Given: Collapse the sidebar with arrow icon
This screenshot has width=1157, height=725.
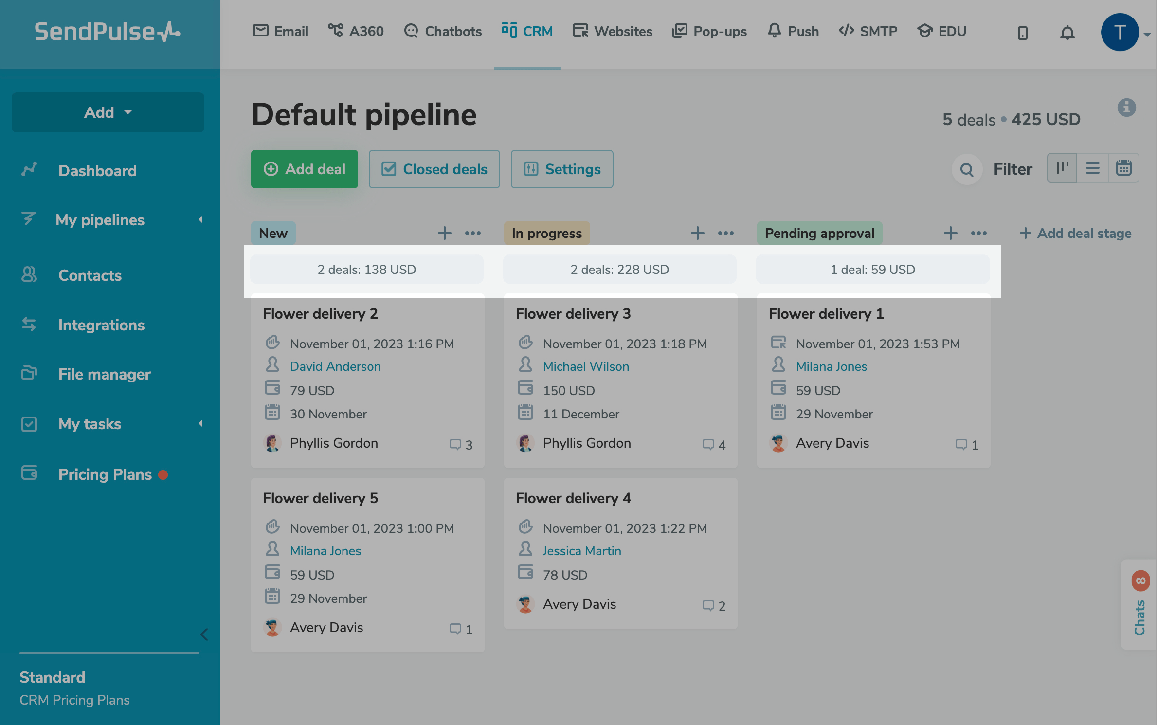Looking at the screenshot, I should (x=204, y=634).
